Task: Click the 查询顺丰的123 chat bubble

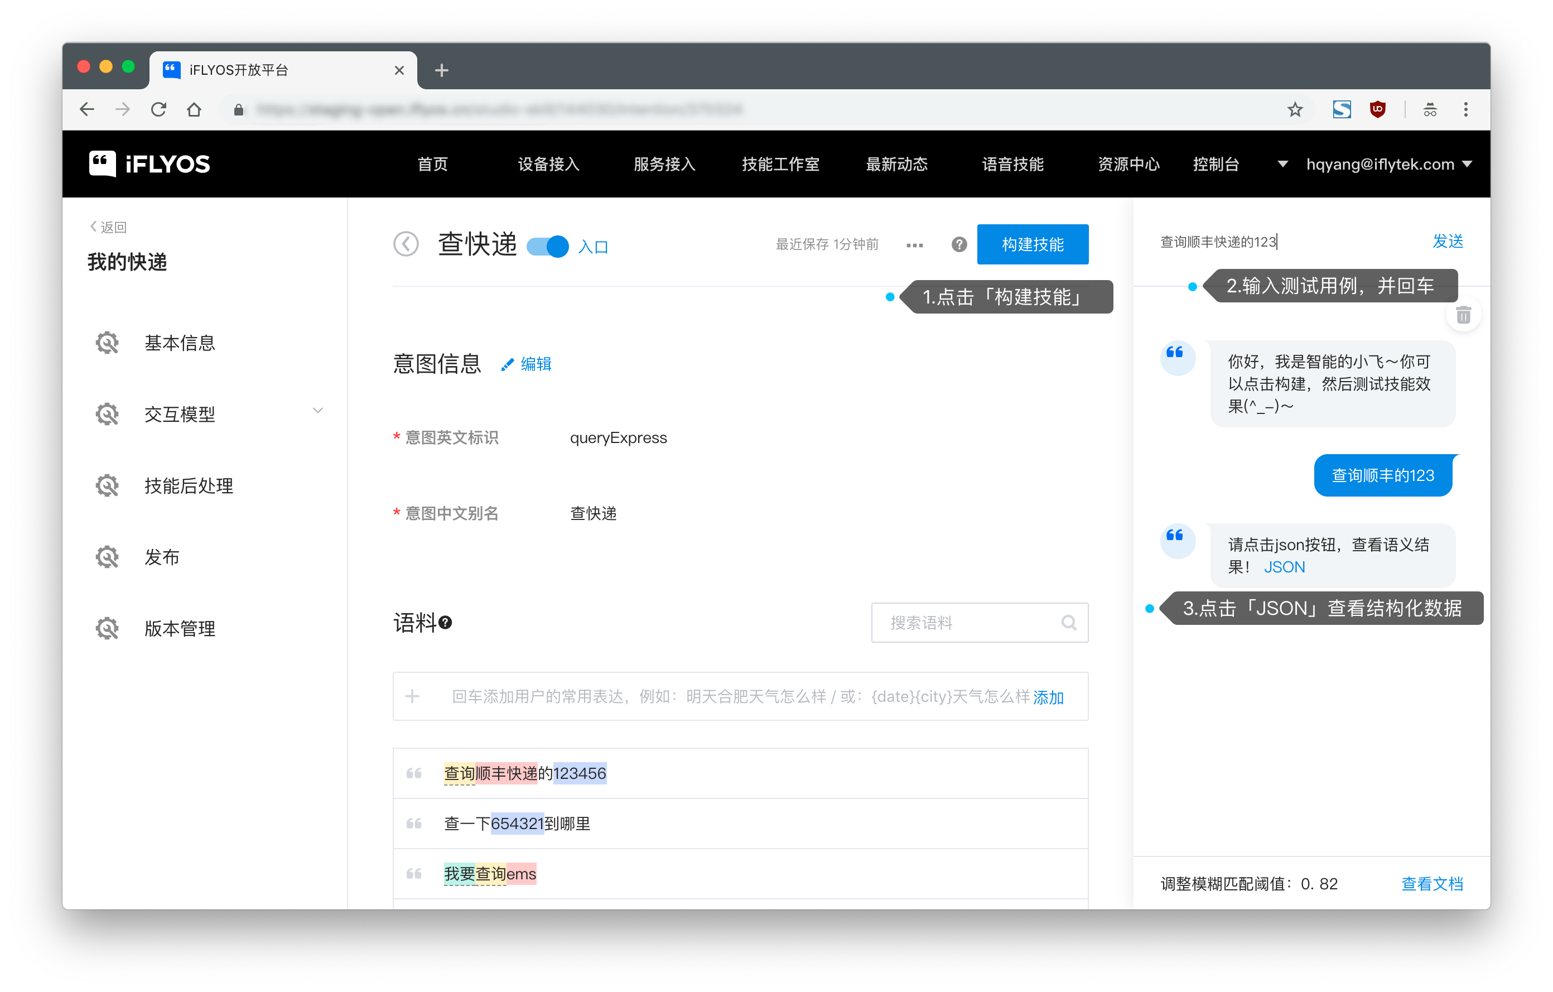Action: point(1383,475)
